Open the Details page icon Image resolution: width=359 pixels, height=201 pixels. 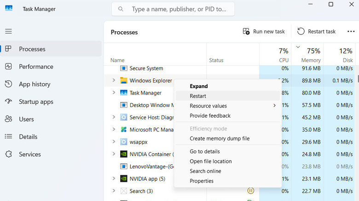point(8,137)
